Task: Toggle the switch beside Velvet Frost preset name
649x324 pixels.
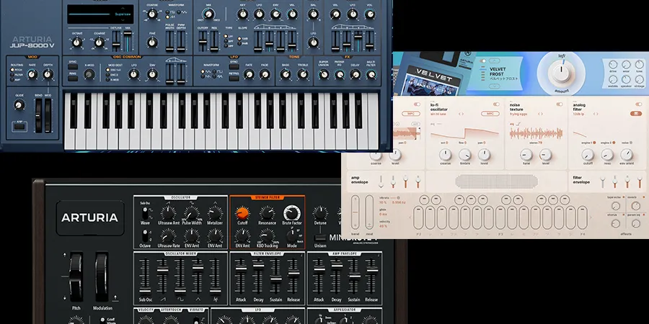Action: click(x=482, y=60)
